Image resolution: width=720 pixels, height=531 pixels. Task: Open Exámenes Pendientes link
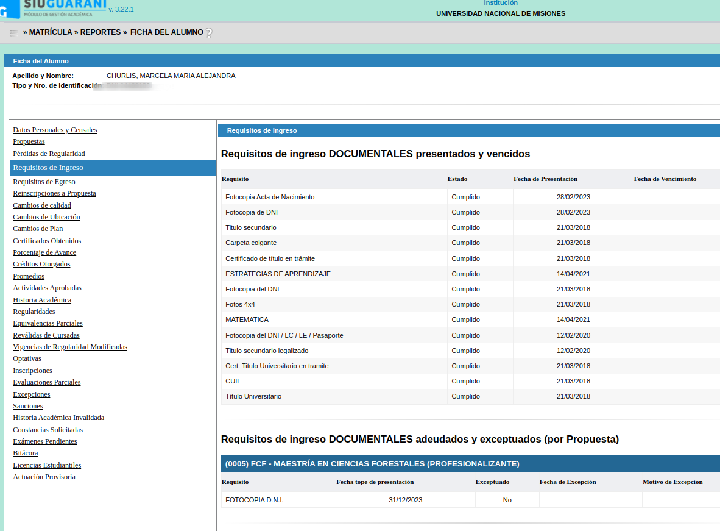(x=45, y=441)
